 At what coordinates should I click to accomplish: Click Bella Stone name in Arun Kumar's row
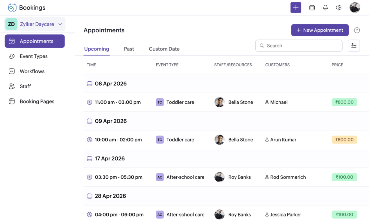(x=241, y=140)
